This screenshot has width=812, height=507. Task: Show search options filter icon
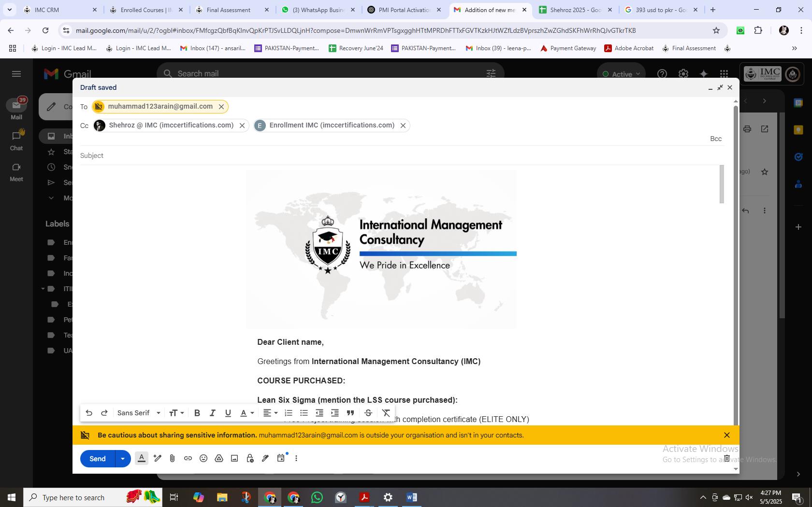point(491,74)
